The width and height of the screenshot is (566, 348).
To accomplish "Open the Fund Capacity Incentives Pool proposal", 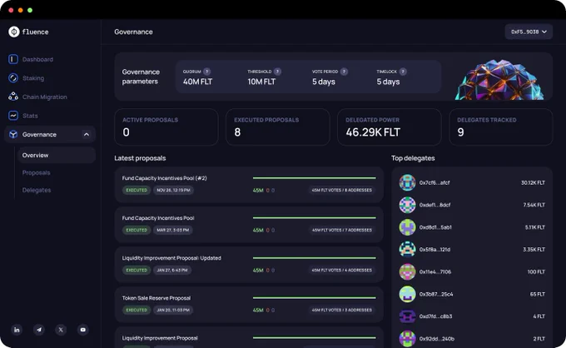I will [x=249, y=225].
